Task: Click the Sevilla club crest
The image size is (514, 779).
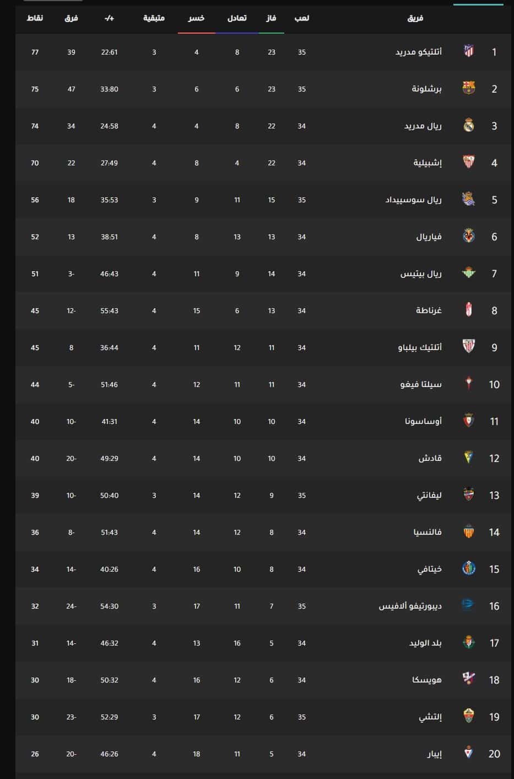Action: pos(469,162)
